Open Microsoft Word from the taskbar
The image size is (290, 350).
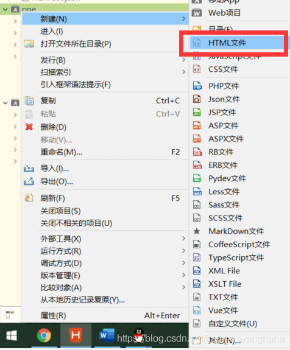point(107,335)
